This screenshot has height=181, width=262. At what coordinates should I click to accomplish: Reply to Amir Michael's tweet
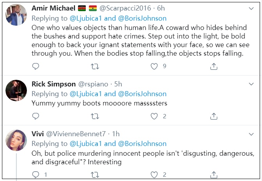point(35,66)
